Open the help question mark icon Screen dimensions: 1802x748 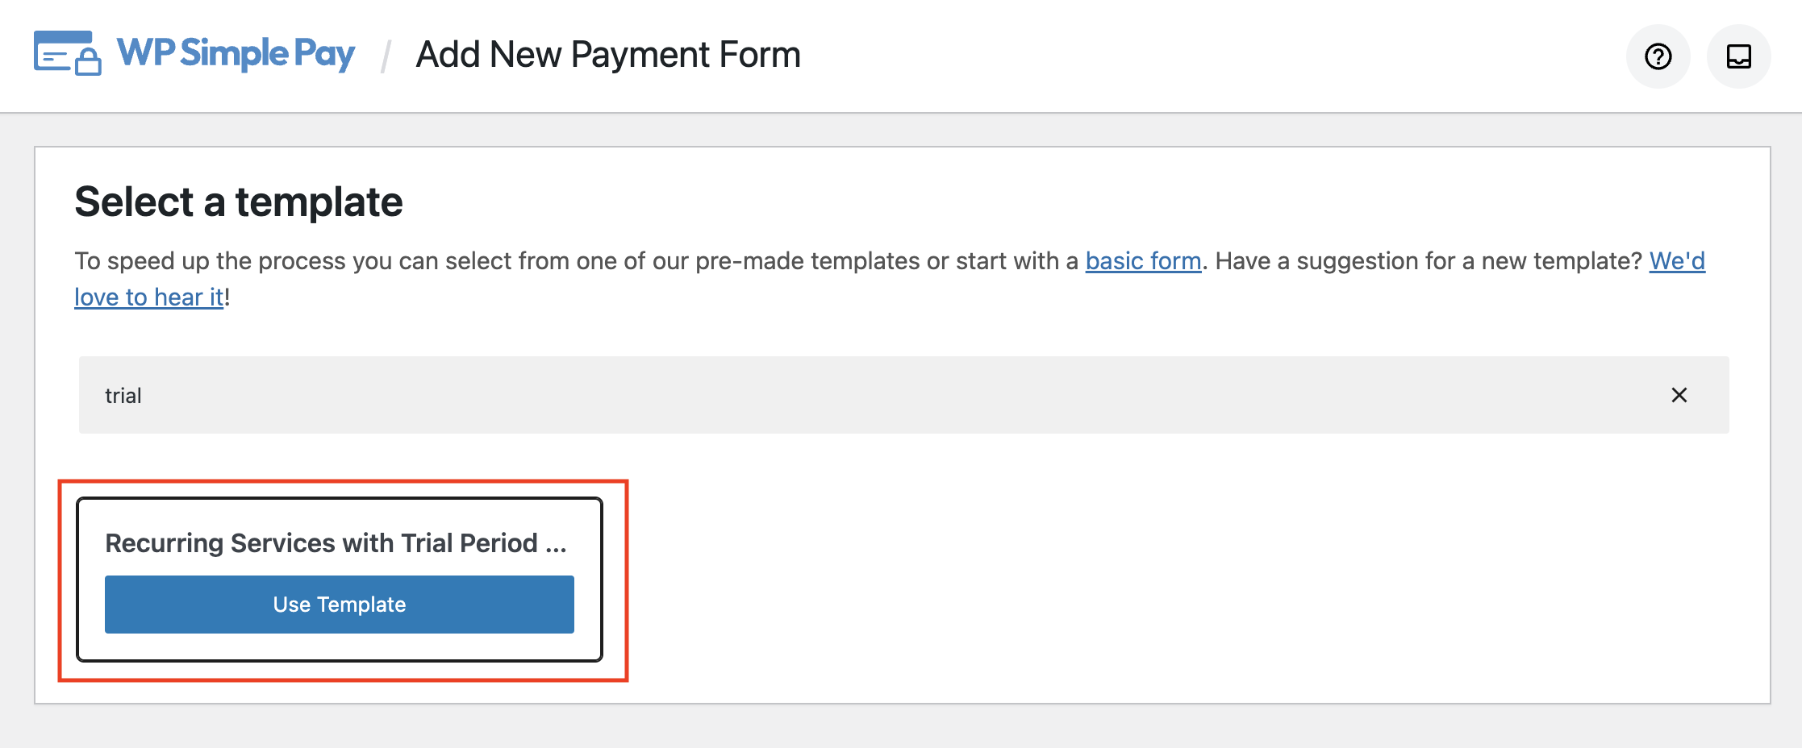coord(1658,56)
